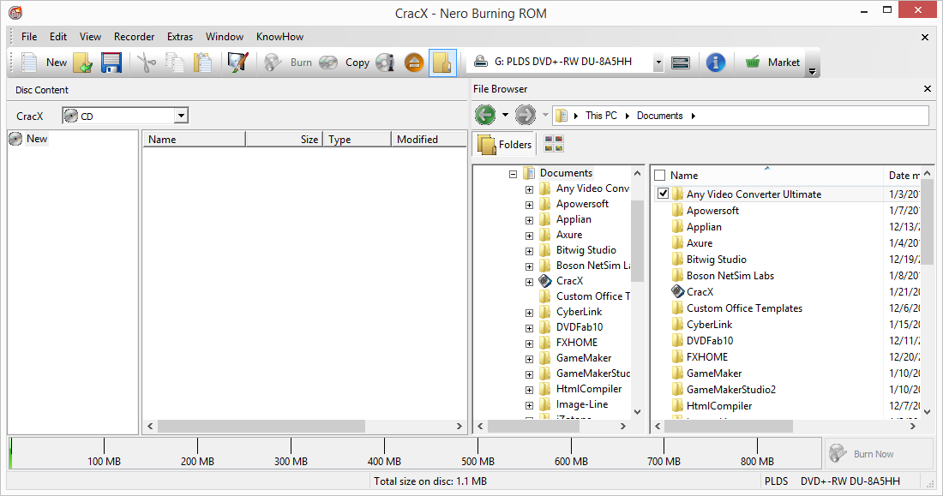Open the recorder selection dropdown arrow
The height and width of the screenshot is (496, 943).
658,62
